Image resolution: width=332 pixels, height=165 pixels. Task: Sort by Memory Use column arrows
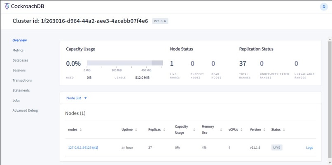(x=221, y=130)
